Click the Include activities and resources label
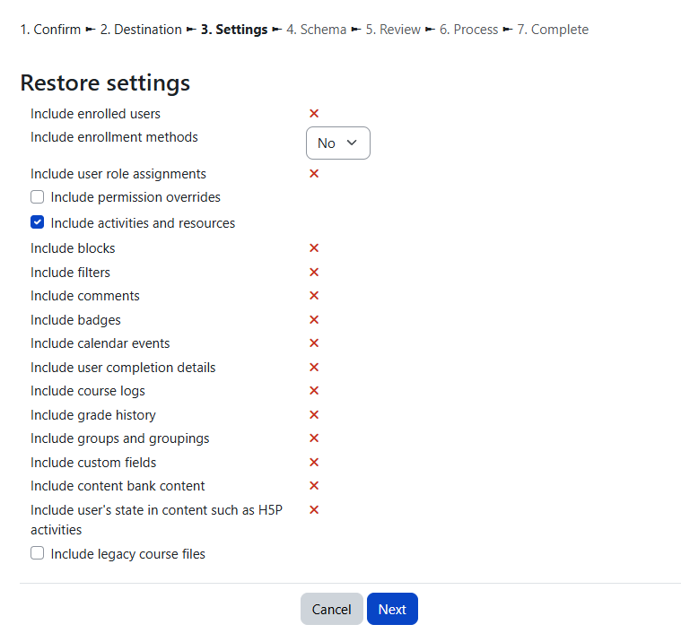This screenshot has width=681, height=642. point(143,223)
